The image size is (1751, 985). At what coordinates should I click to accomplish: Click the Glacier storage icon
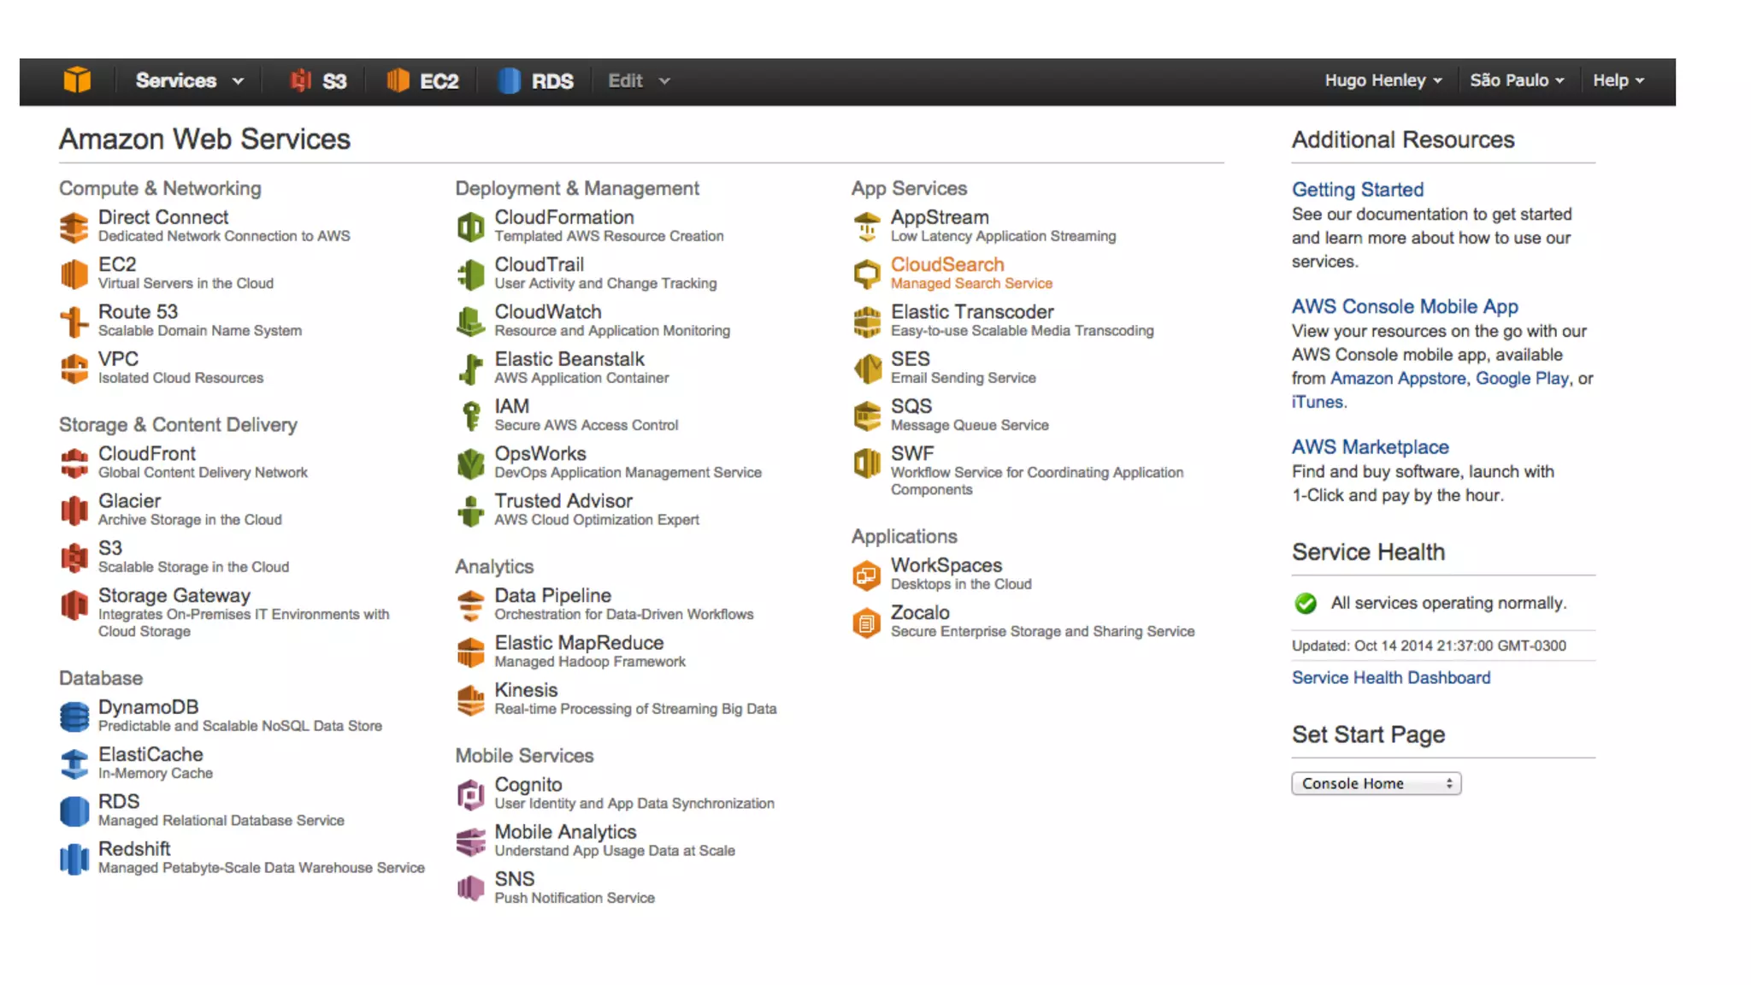pyautogui.click(x=74, y=510)
